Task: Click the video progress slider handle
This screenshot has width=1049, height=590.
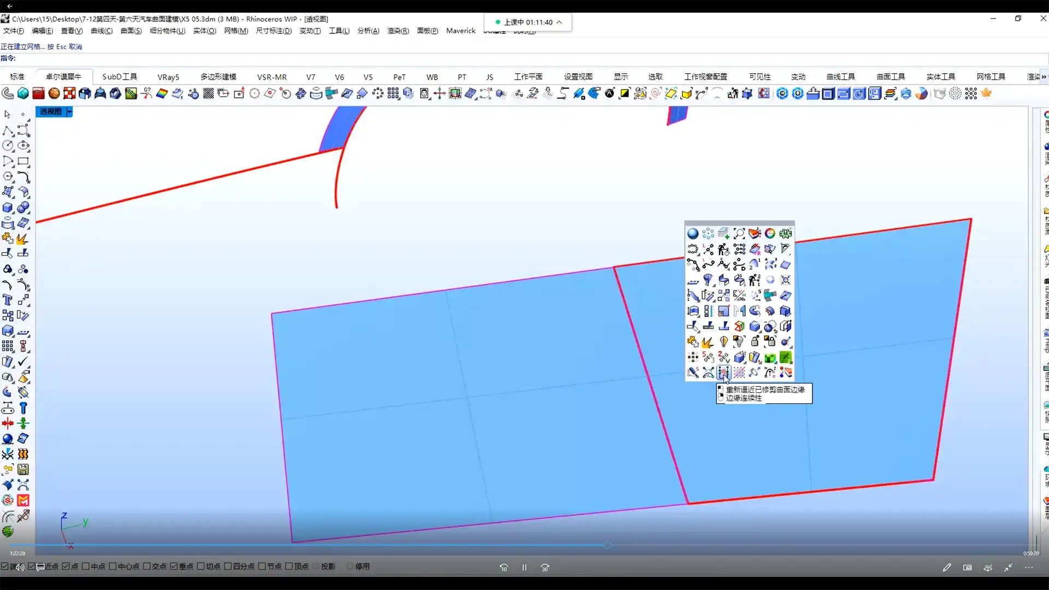Action: click(x=608, y=545)
